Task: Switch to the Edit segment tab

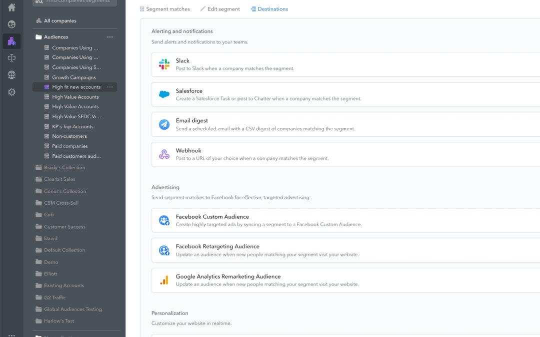Action: point(220,9)
